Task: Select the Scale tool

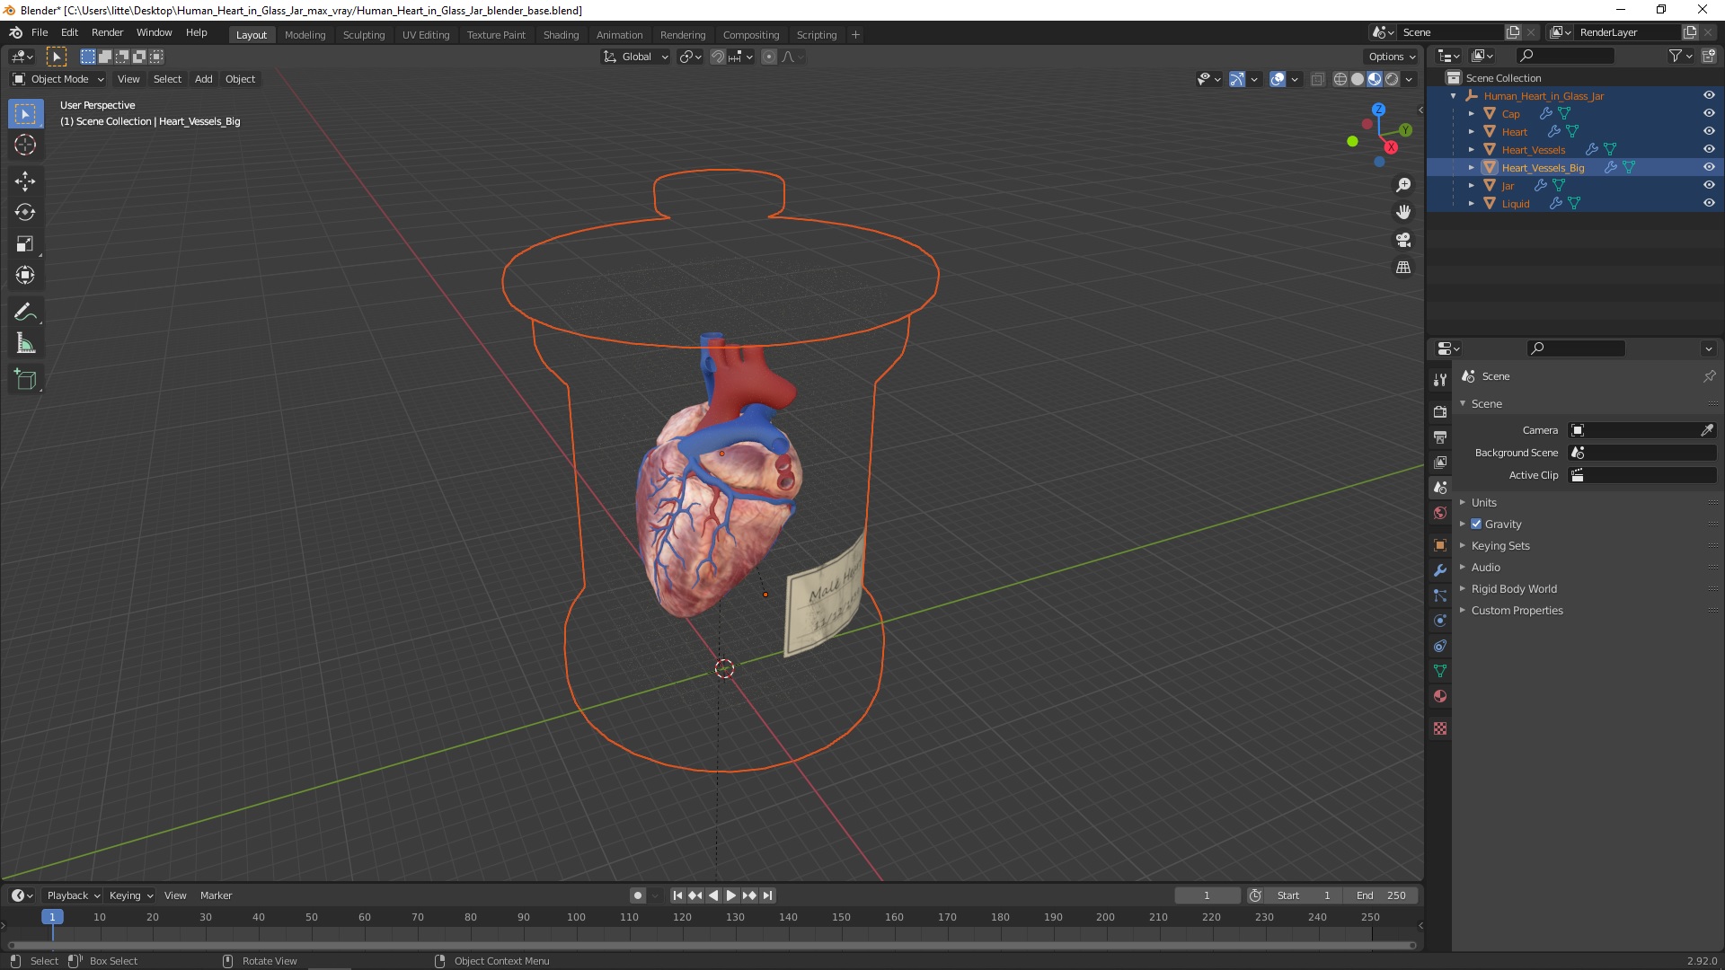Action: point(25,244)
